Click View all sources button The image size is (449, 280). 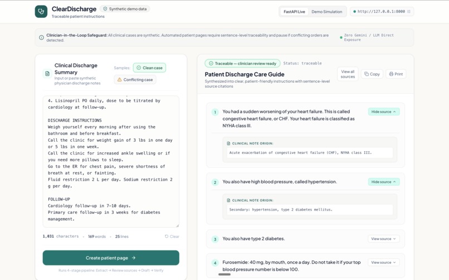point(348,74)
